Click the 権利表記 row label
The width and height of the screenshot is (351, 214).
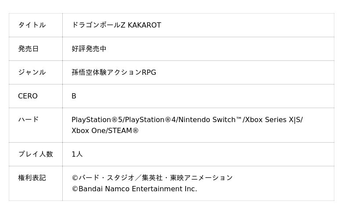pyautogui.click(x=32, y=178)
